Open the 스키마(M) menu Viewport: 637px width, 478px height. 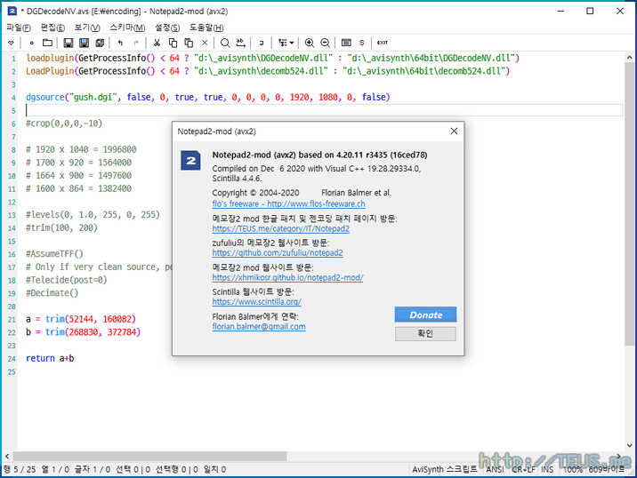coord(127,28)
